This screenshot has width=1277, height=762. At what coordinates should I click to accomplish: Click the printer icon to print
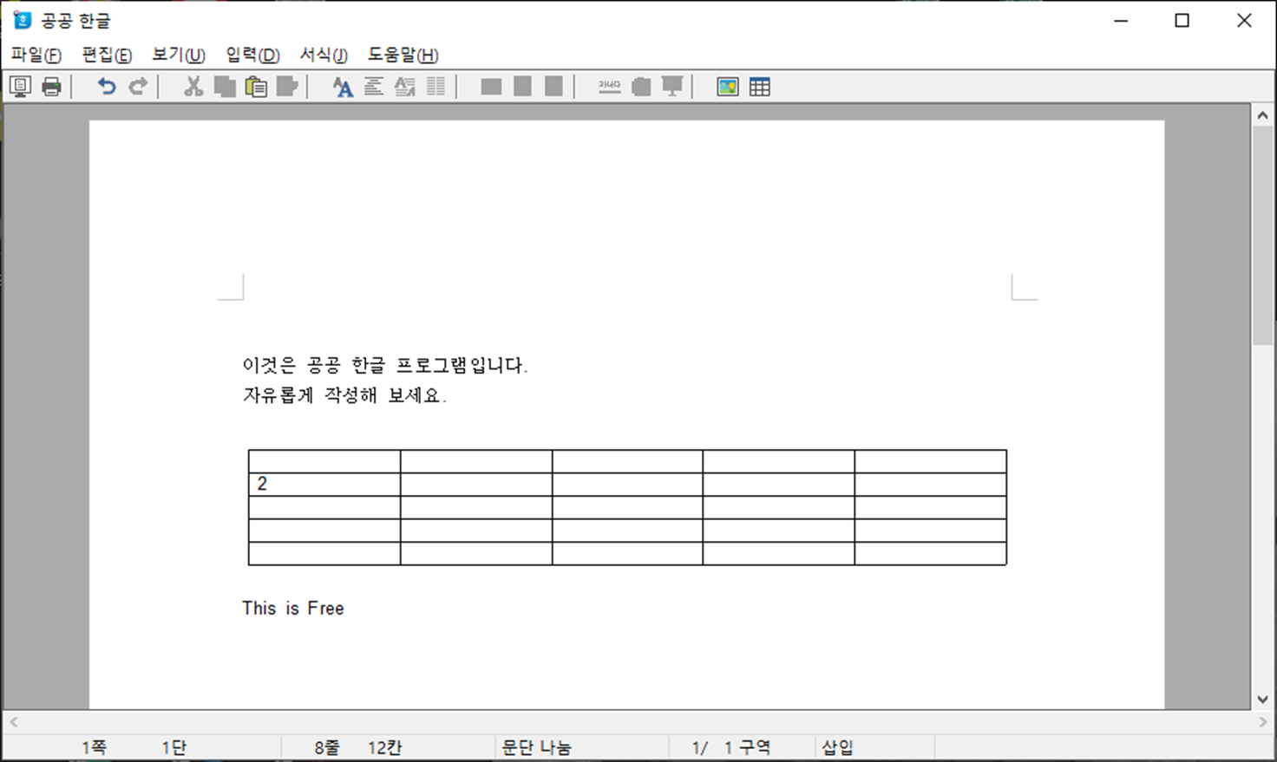click(52, 87)
